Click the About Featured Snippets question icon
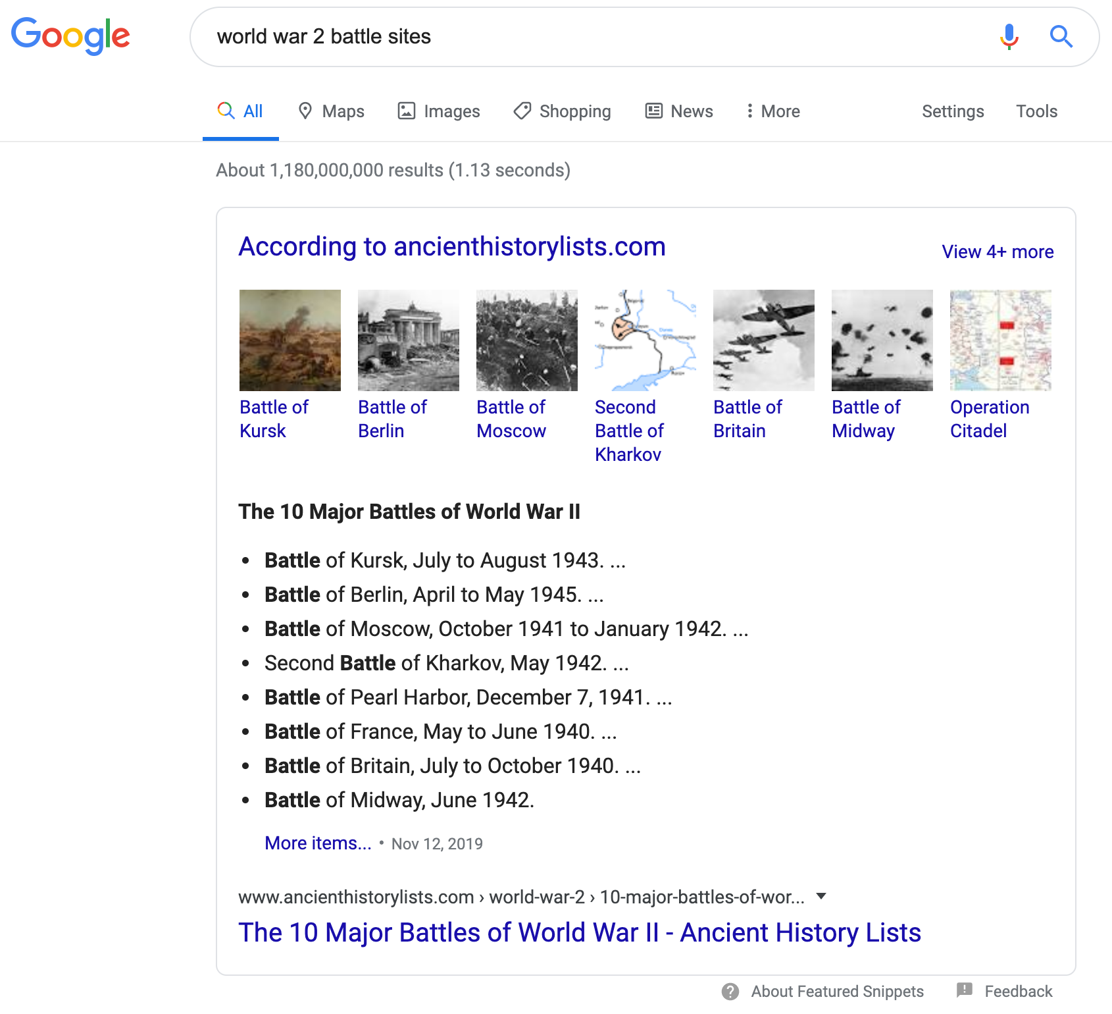Screen dimensions: 1112x1014 (x=730, y=992)
